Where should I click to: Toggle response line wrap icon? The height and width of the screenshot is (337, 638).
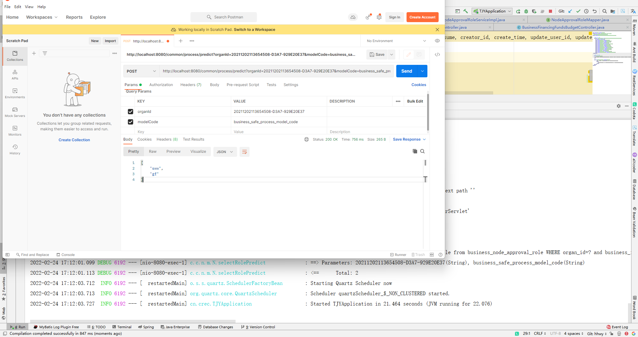pyautogui.click(x=245, y=152)
